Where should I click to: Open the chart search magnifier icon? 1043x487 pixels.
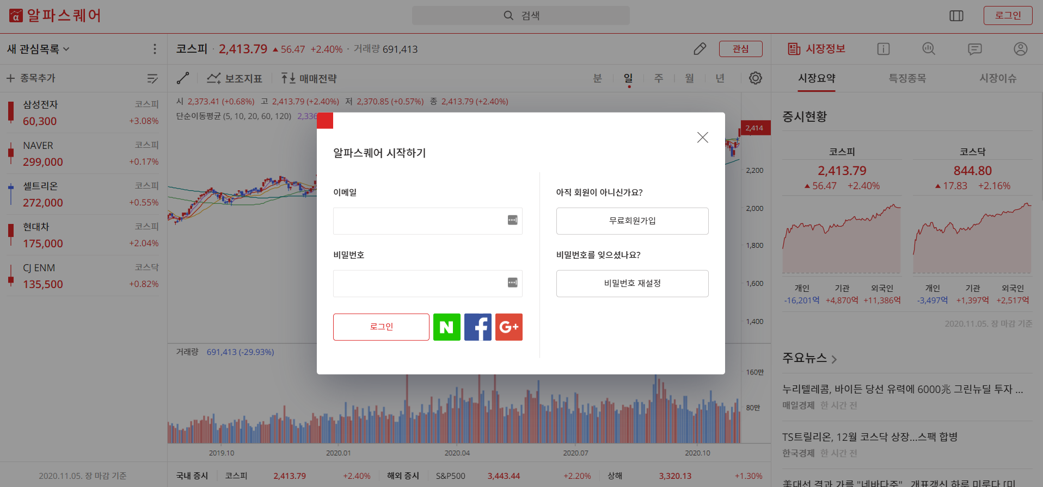point(929,49)
